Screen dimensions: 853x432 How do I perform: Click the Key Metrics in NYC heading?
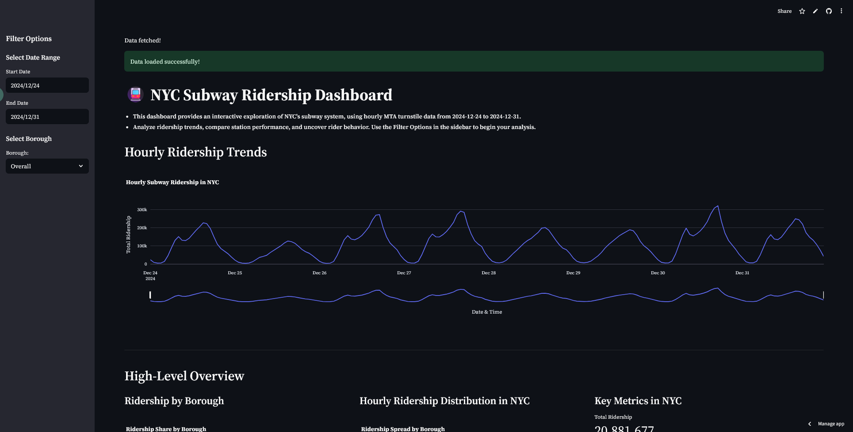tap(638, 401)
